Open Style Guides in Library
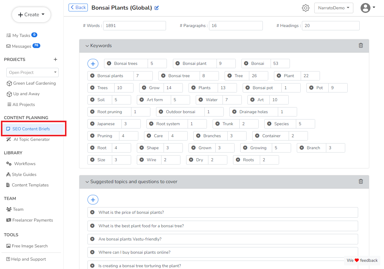384x269 pixels. 21,174
